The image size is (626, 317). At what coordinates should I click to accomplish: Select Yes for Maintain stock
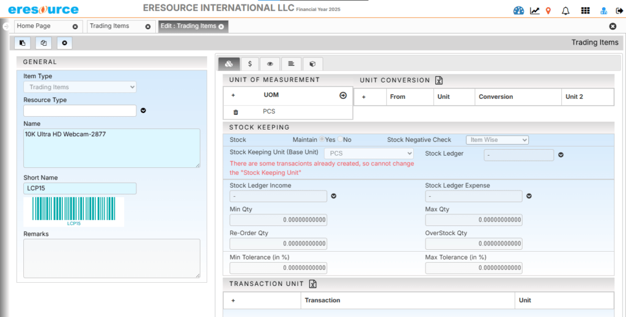[x=322, y=140]
